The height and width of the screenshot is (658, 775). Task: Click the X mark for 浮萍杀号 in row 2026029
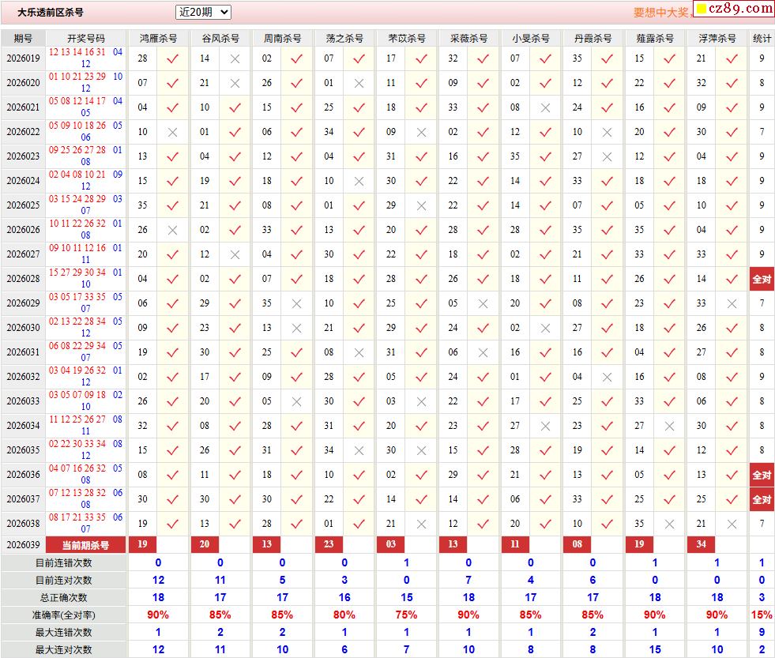732,303
